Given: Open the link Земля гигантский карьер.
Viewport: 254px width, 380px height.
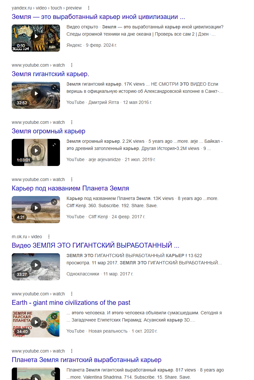Looking at the screenshot, I should click(x=51, y=74).
